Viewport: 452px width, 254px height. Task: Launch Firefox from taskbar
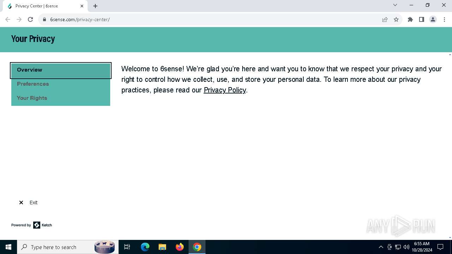180,247
